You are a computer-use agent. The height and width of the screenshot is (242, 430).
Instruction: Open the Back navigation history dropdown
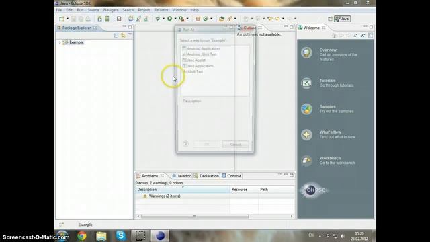(283, 19)
